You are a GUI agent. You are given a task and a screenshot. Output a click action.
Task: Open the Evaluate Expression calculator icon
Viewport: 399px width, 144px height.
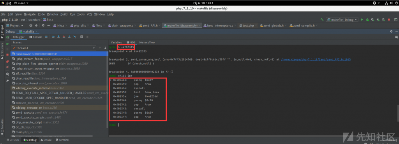81,37
